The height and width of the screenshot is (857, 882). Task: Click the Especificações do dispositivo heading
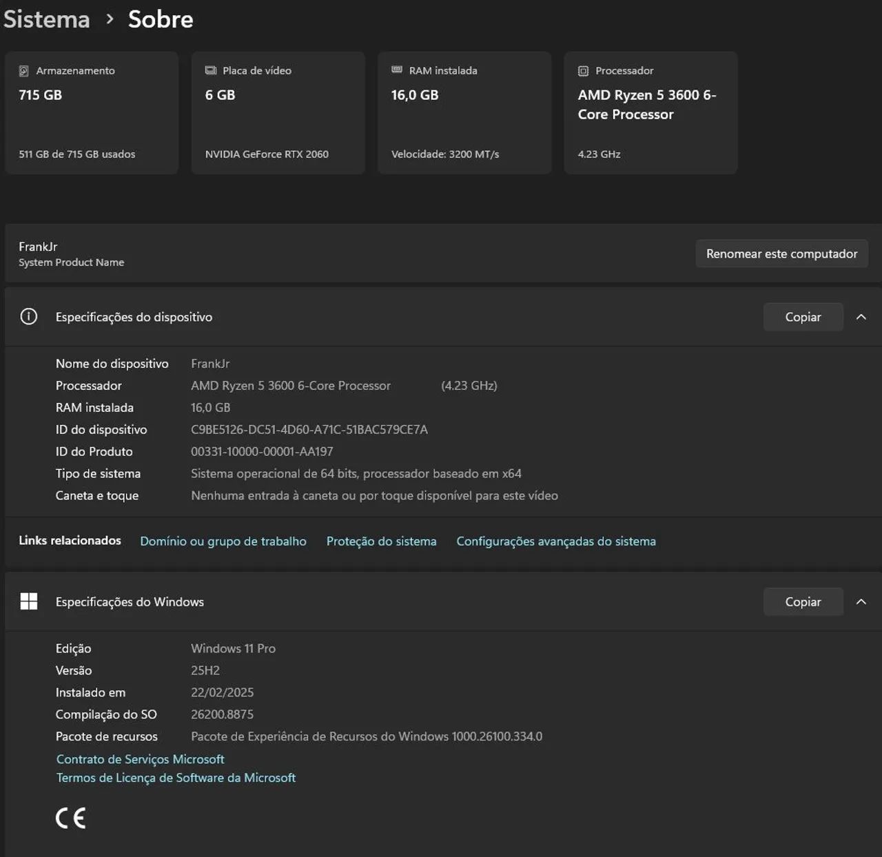134,317
